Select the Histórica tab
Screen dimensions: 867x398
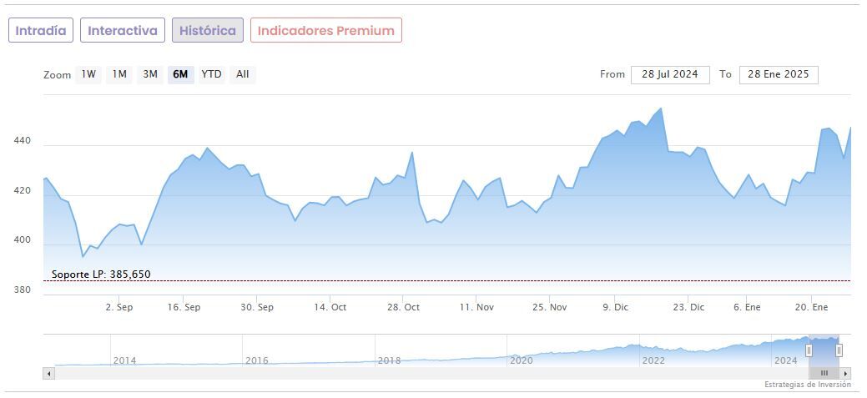tap(208, 30)
